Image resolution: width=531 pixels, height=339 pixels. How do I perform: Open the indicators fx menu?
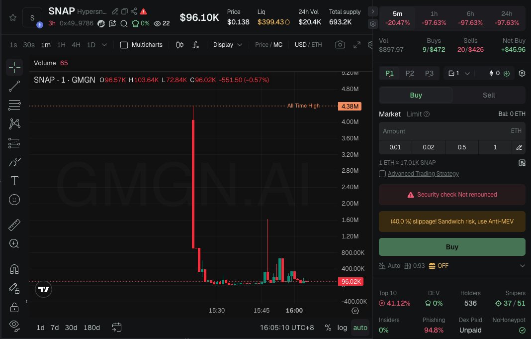click(196, 45)
